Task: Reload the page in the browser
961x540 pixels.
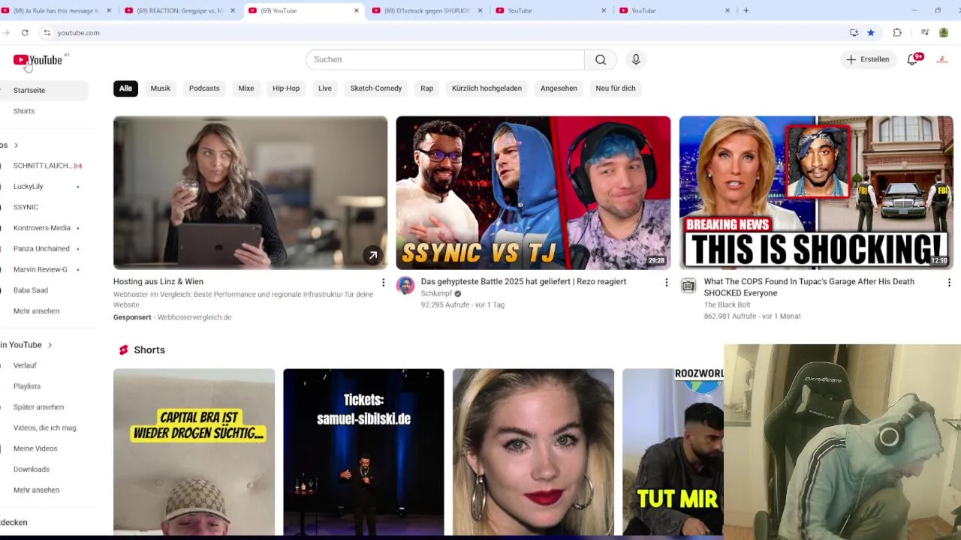Action: click(x=25, y=32)
